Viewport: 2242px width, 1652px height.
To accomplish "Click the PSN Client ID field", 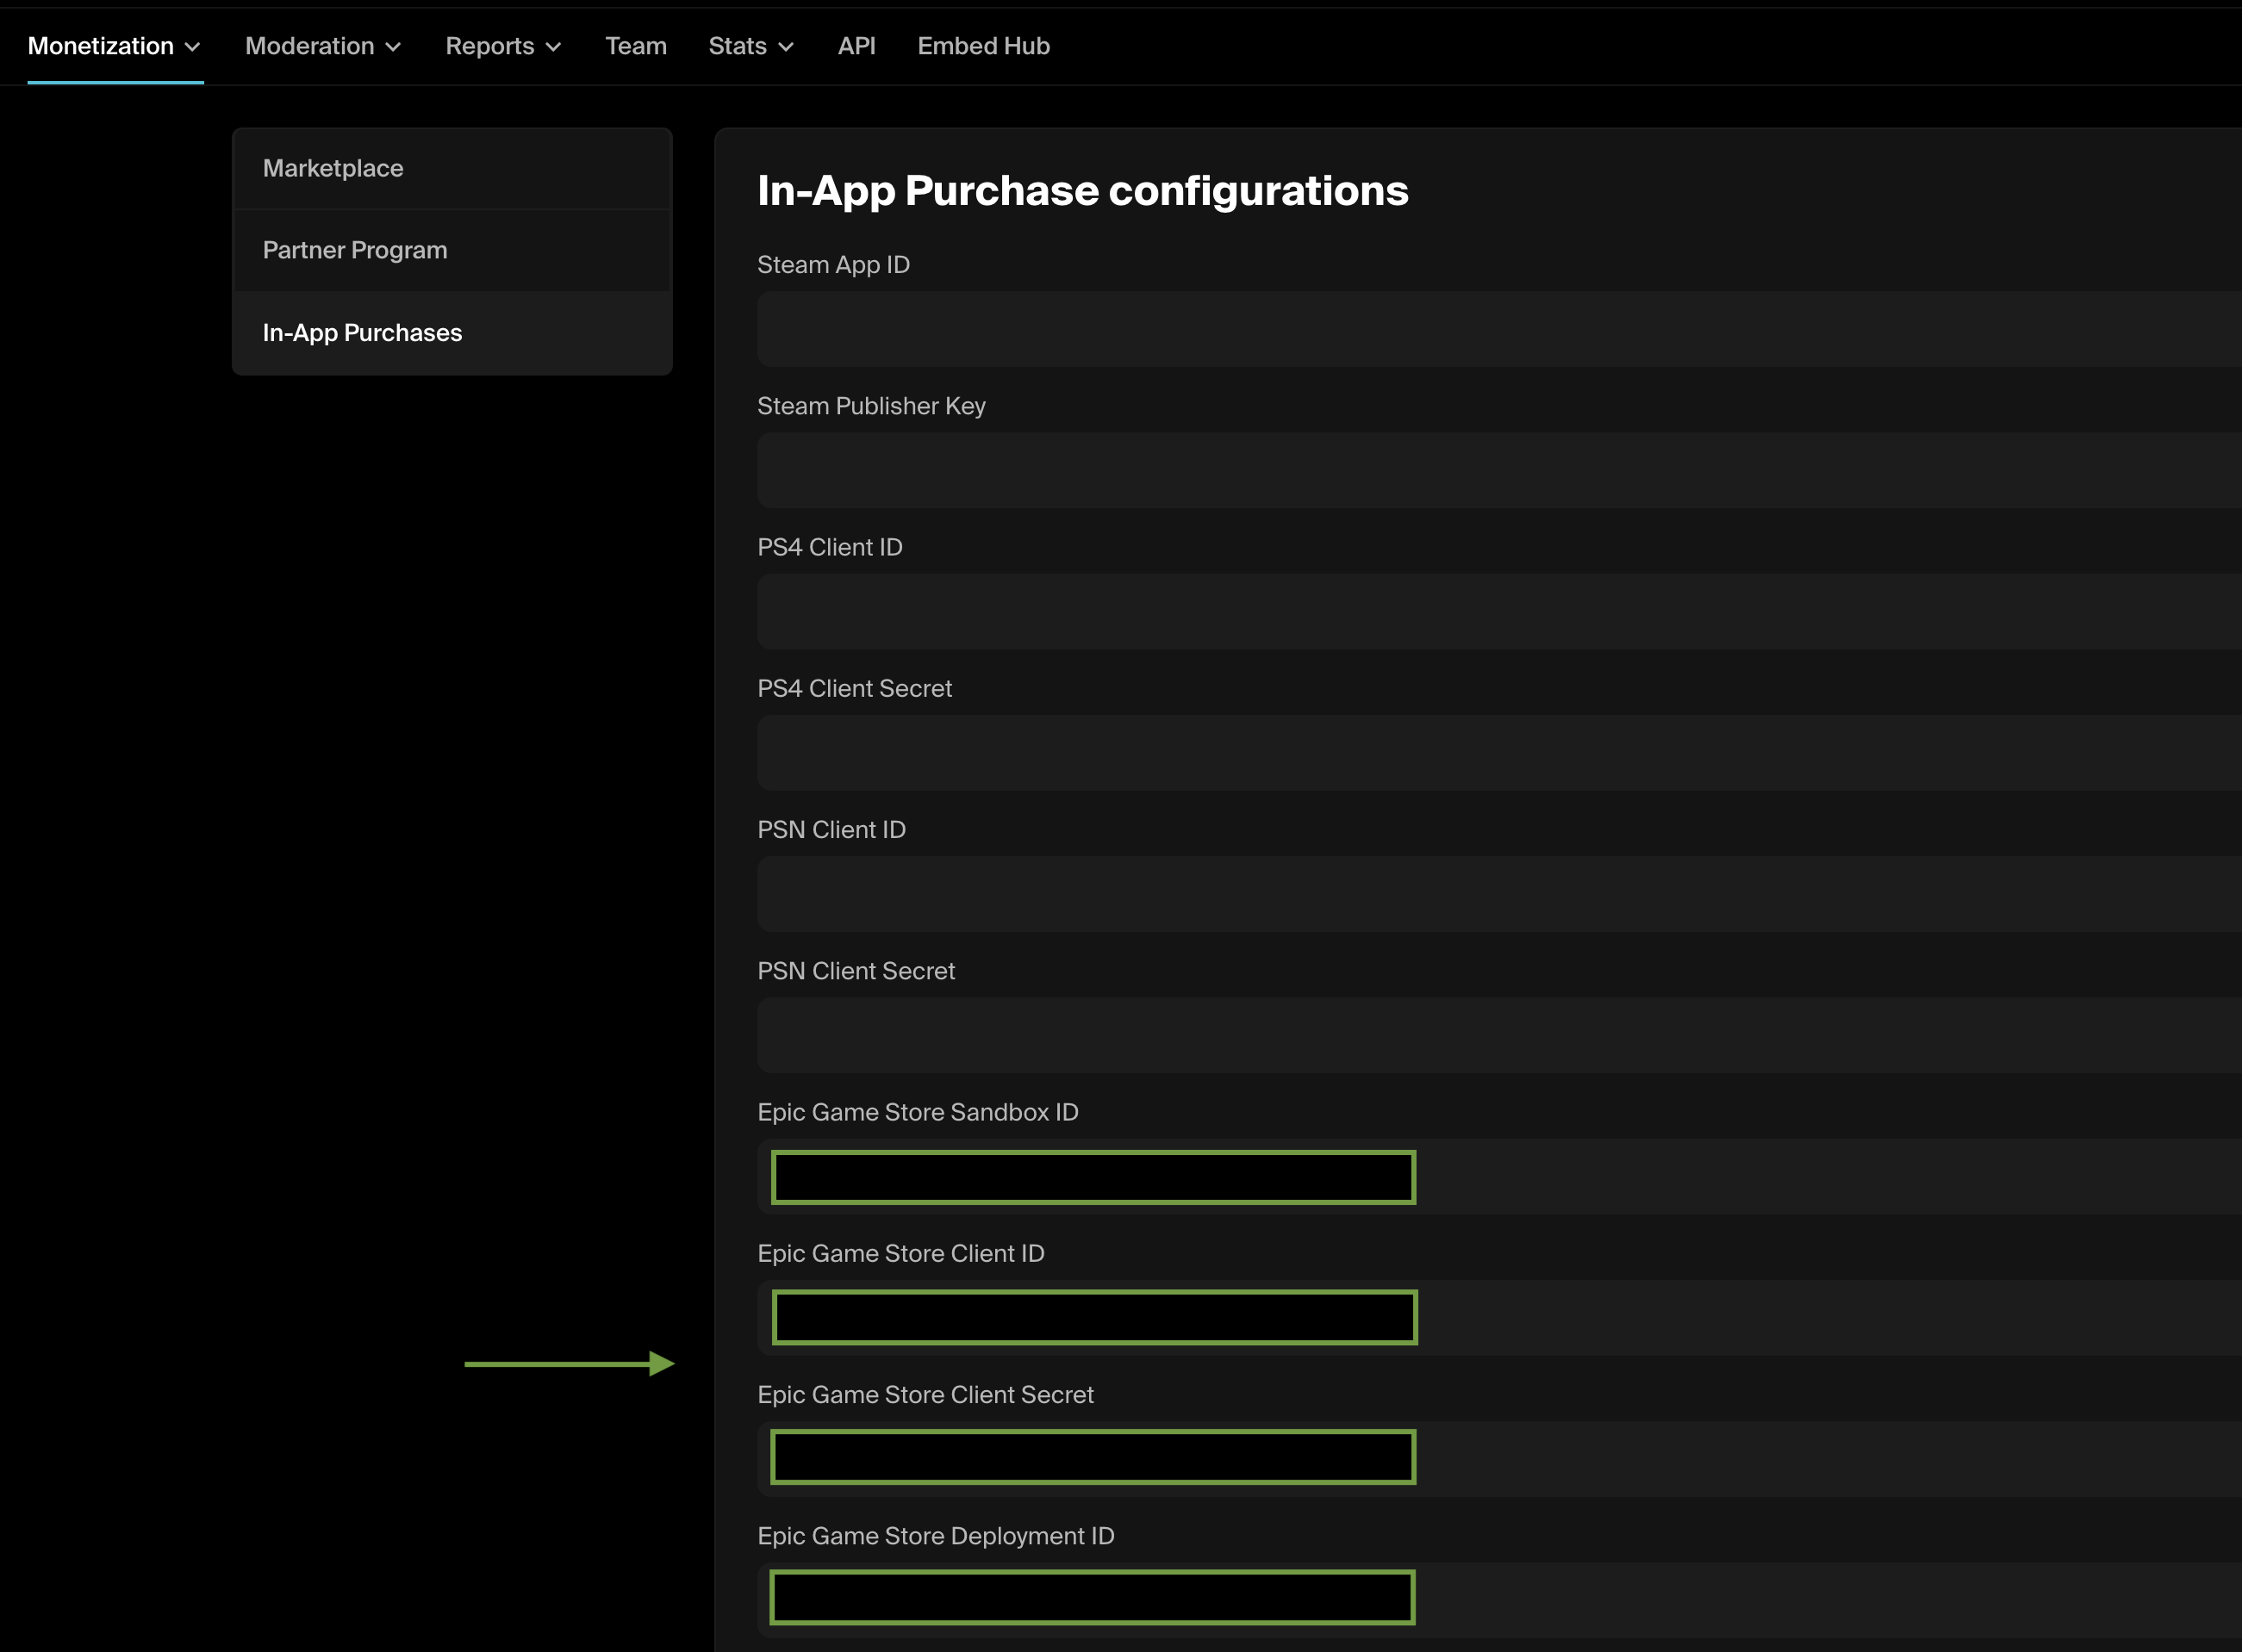I will [x=1401, y=893].
